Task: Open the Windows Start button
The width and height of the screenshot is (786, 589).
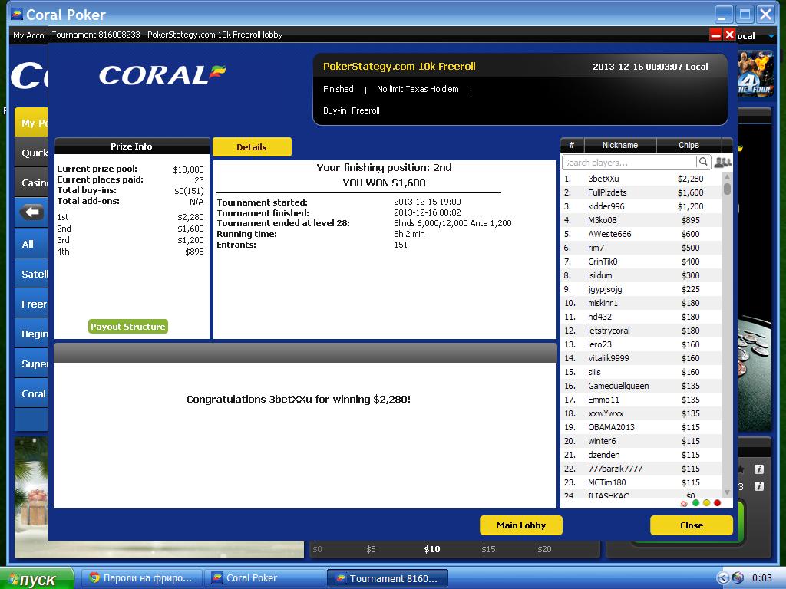Action: (x=37, y=578)
